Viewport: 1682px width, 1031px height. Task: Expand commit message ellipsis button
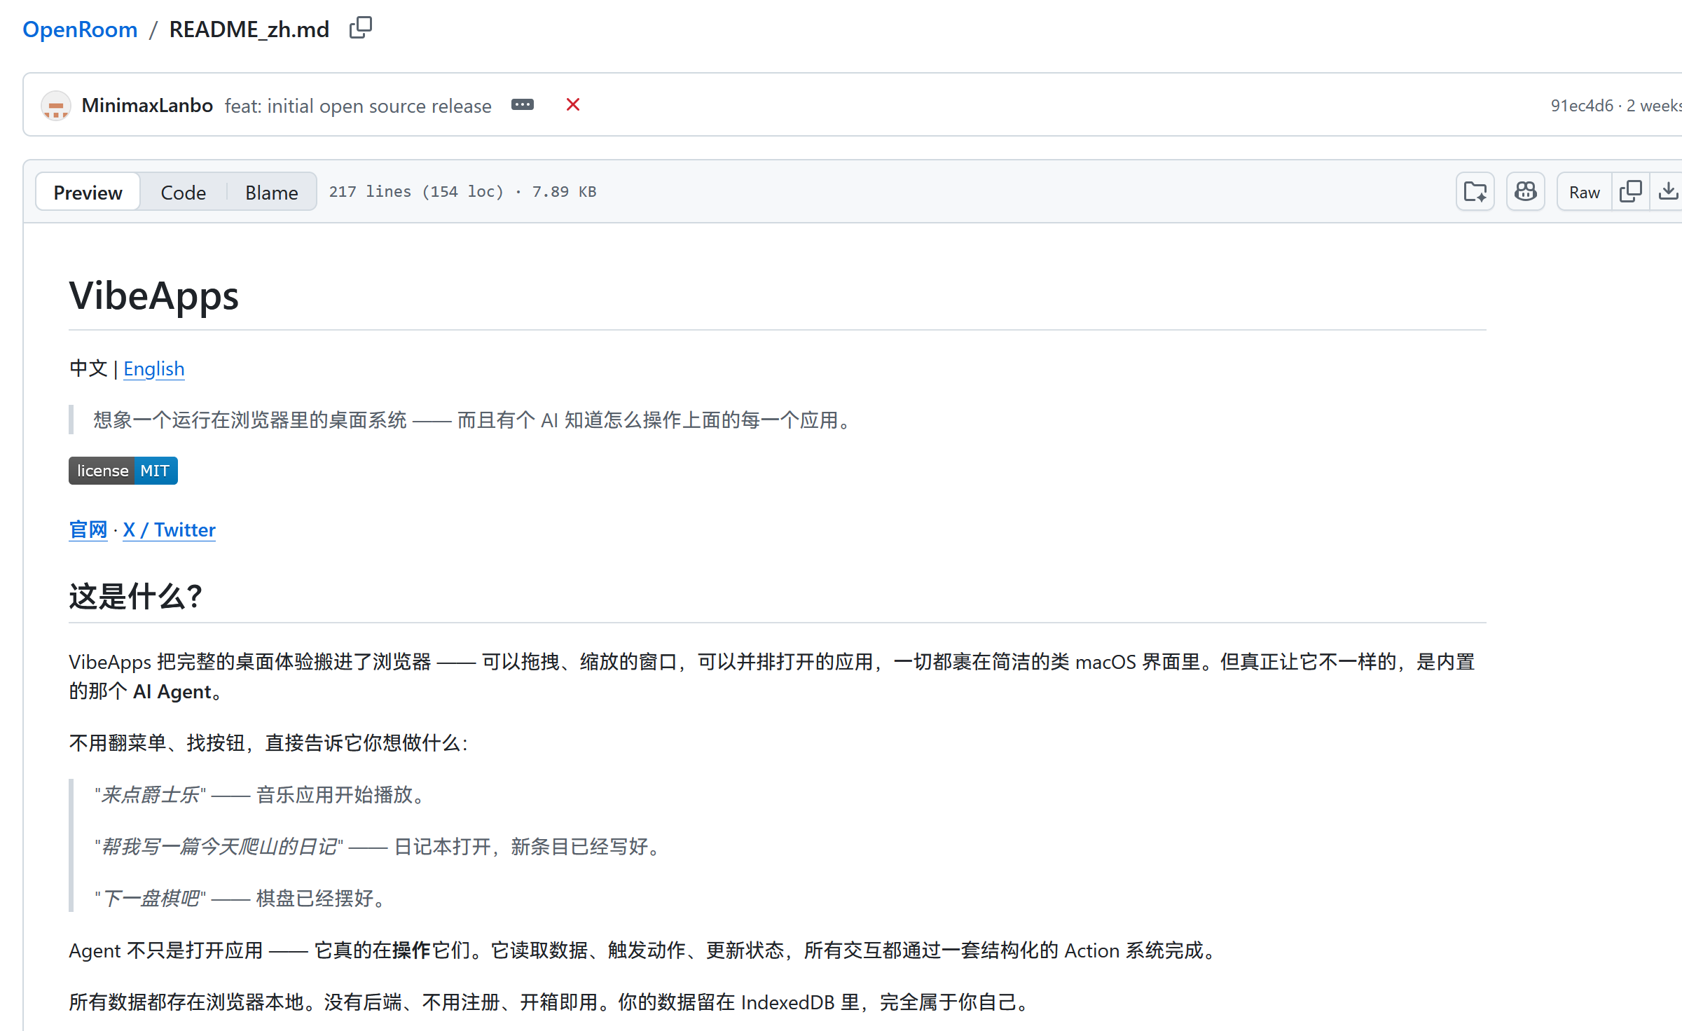tap(522, 105)
